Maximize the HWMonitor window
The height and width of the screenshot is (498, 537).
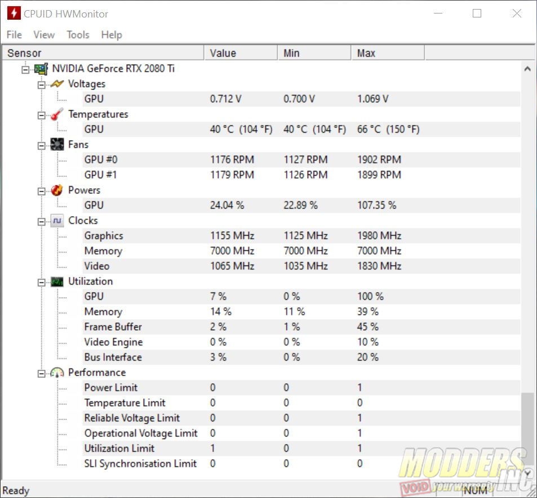click(477, 14)
